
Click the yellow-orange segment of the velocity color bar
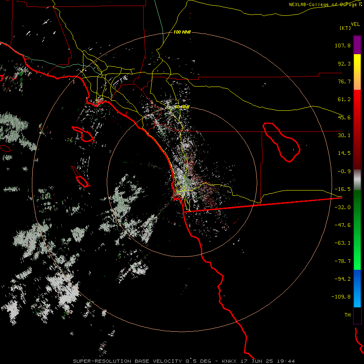[x=357, y=72]
